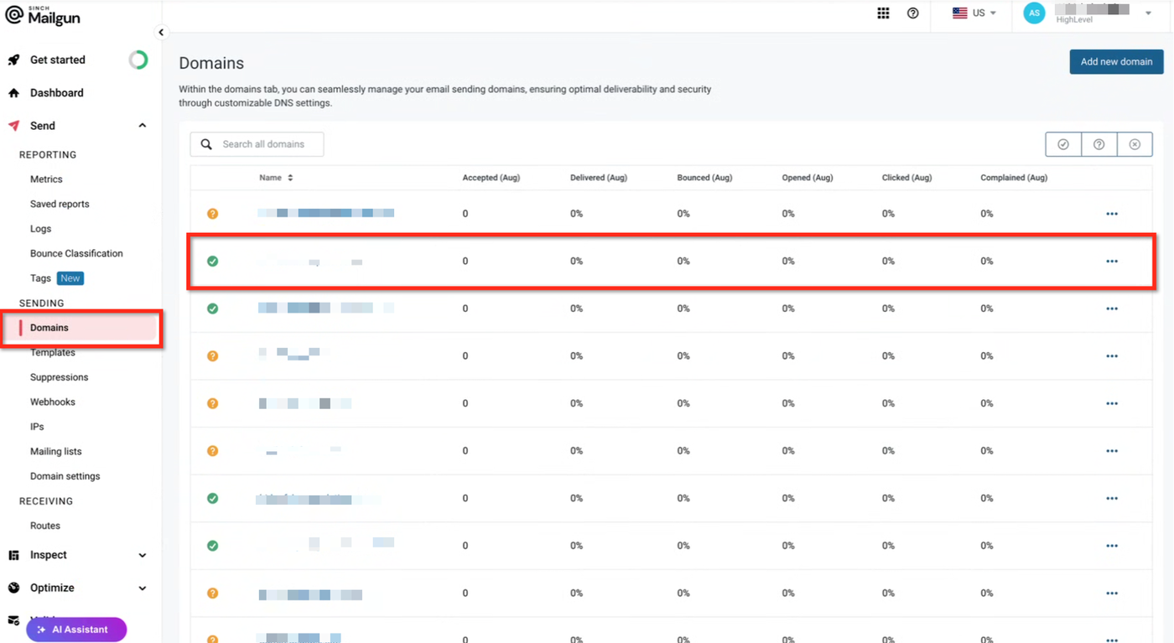This screenshot has width=1174, height=643.
Task: Click the help question mark icon in header
Action: tap(913, 13)
